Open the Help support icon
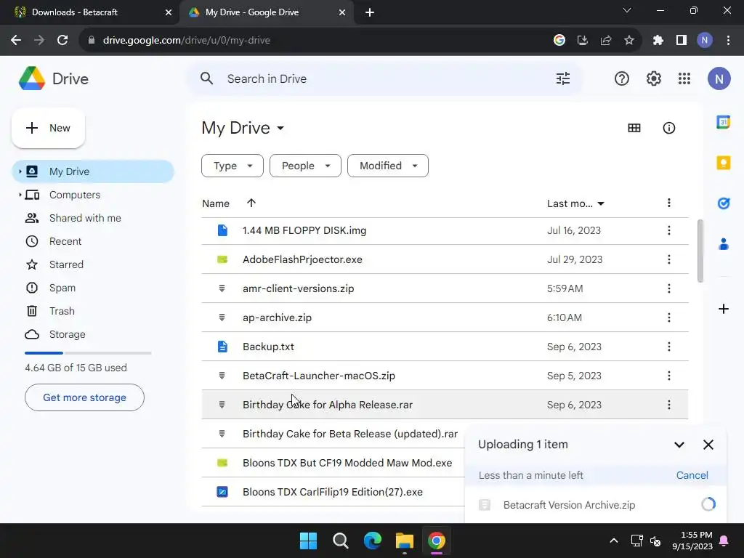 (x=622, y=78)
